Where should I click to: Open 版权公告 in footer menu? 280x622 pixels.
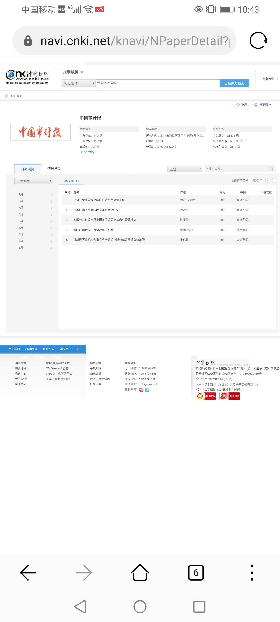click(x=49, y=349)
